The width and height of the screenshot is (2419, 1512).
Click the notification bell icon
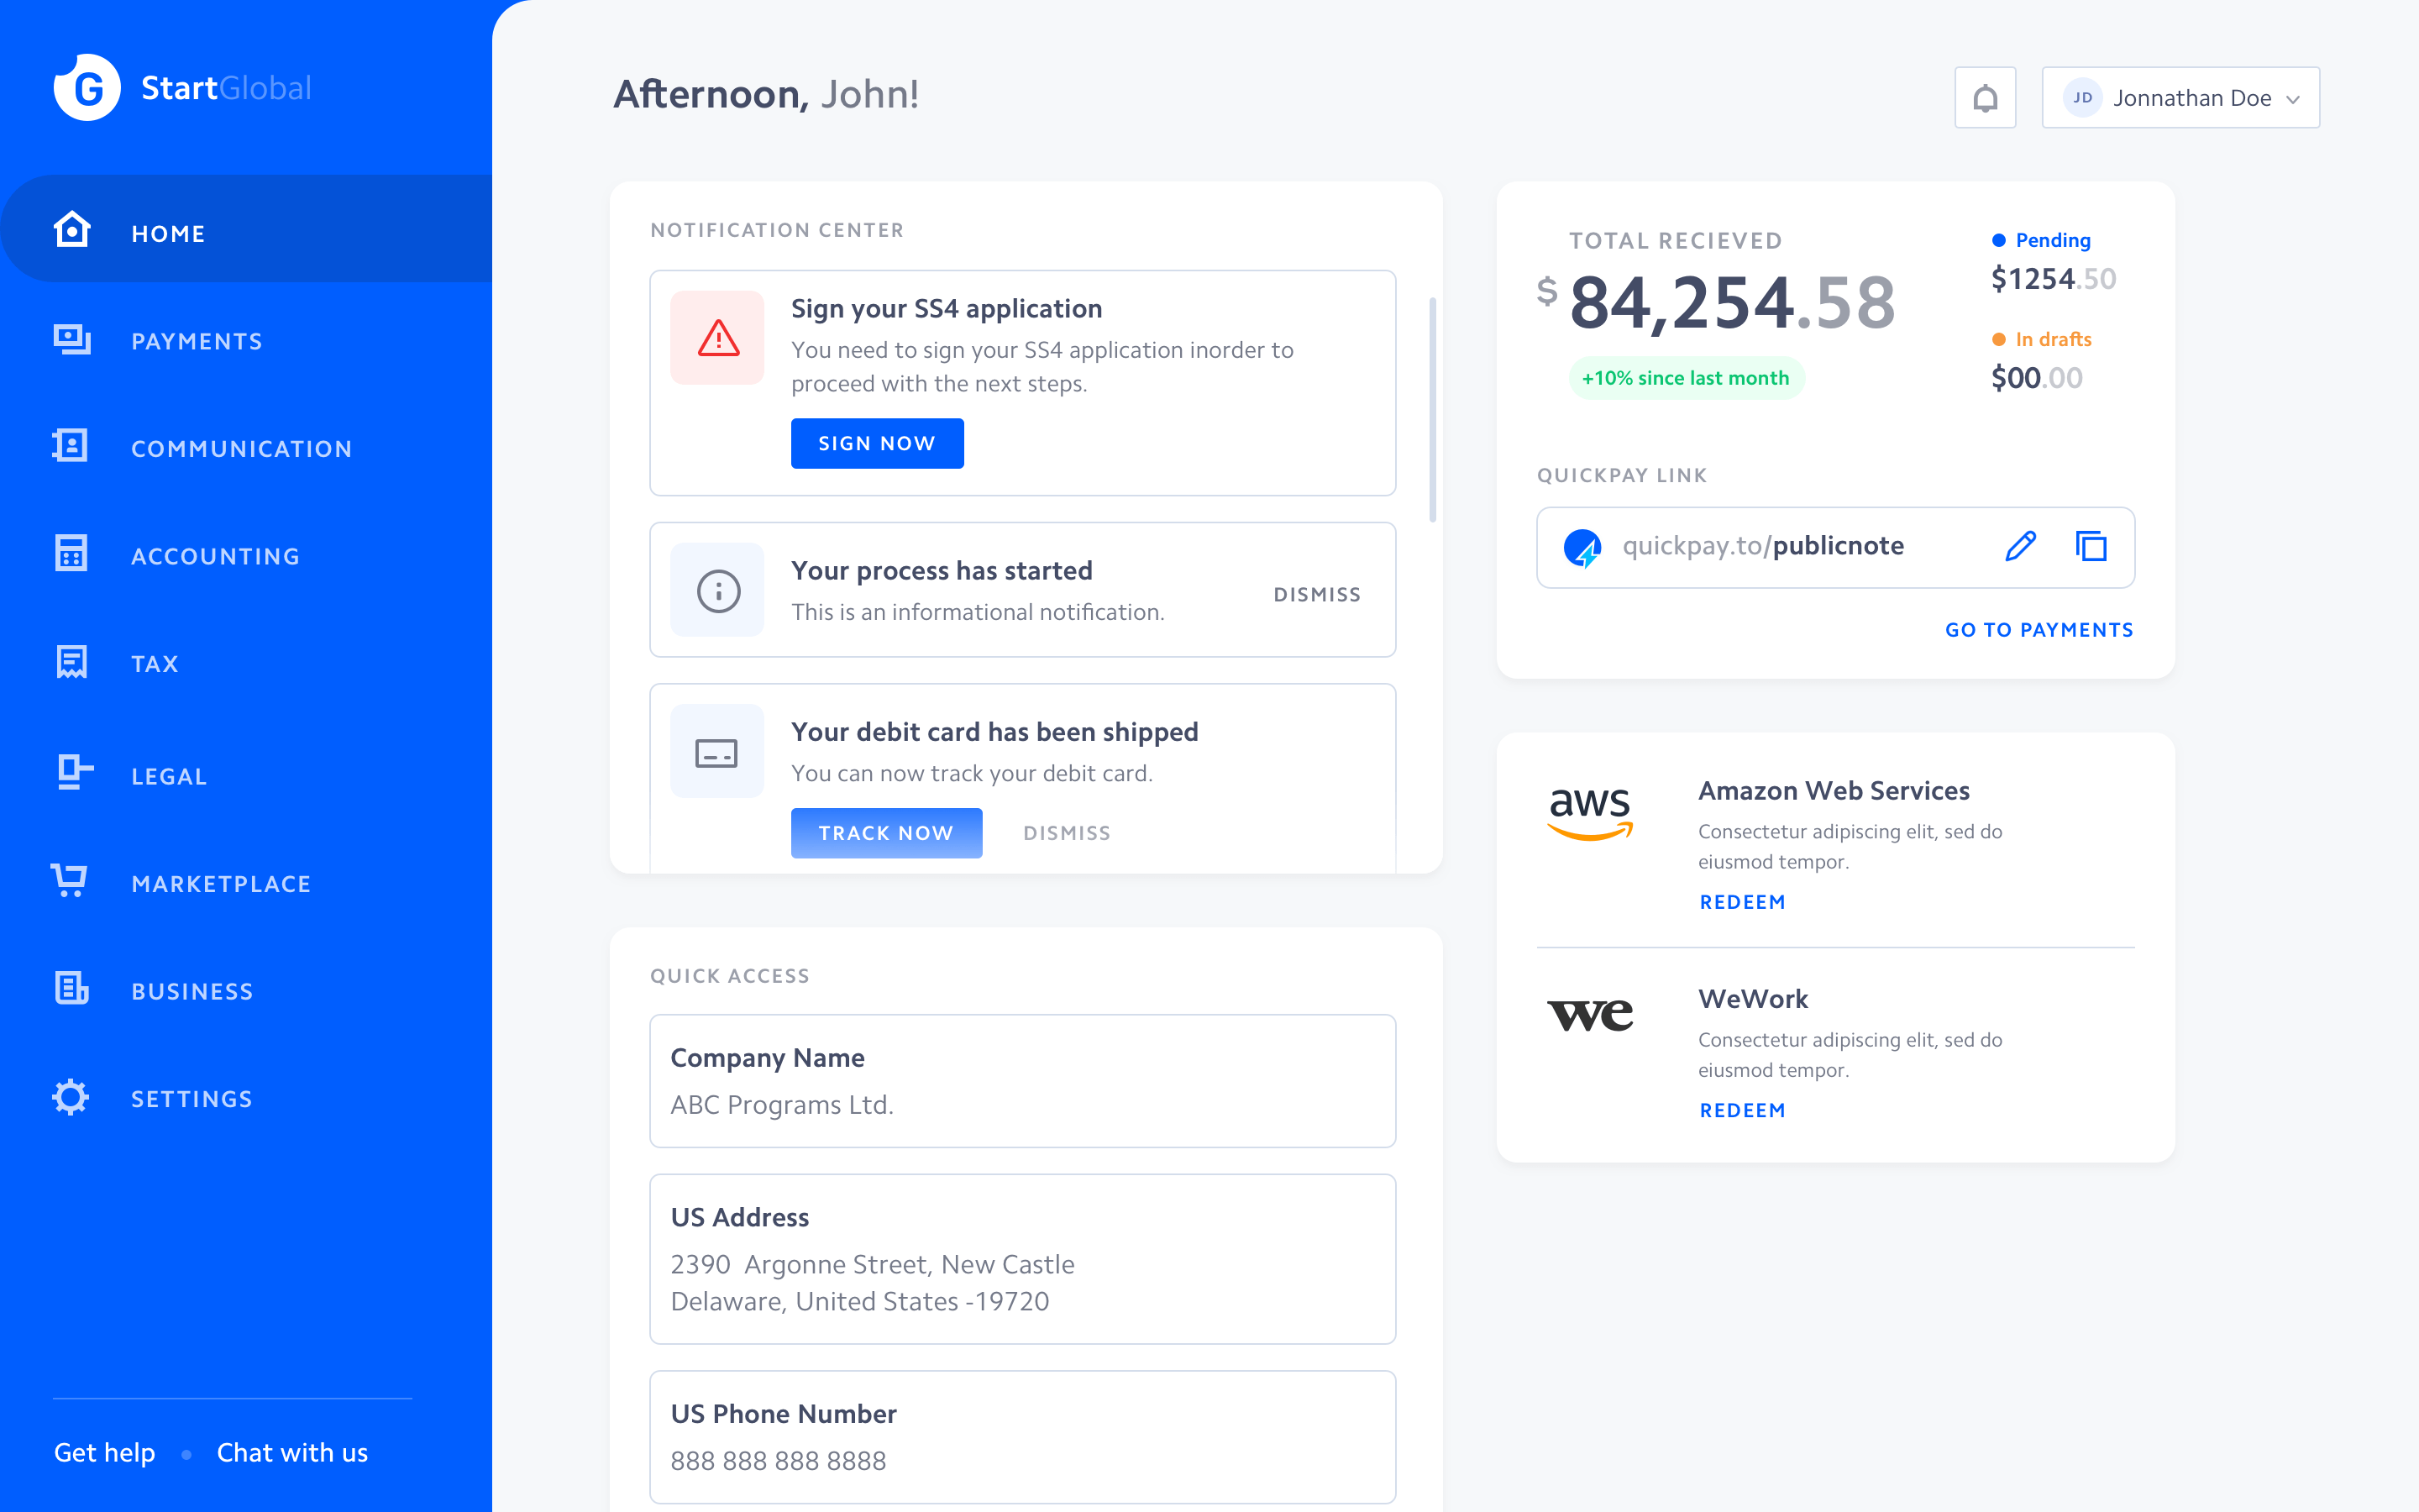tap(1986, 97)
